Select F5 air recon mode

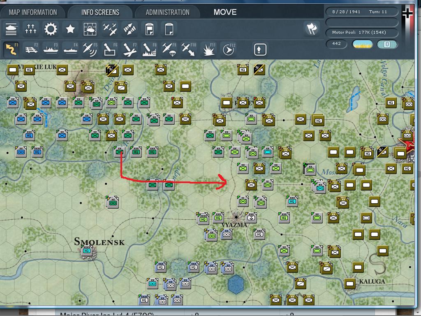[90, 49]
